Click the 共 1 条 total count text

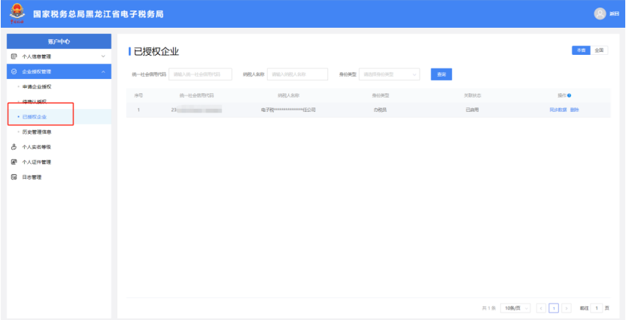click(488, 308)
